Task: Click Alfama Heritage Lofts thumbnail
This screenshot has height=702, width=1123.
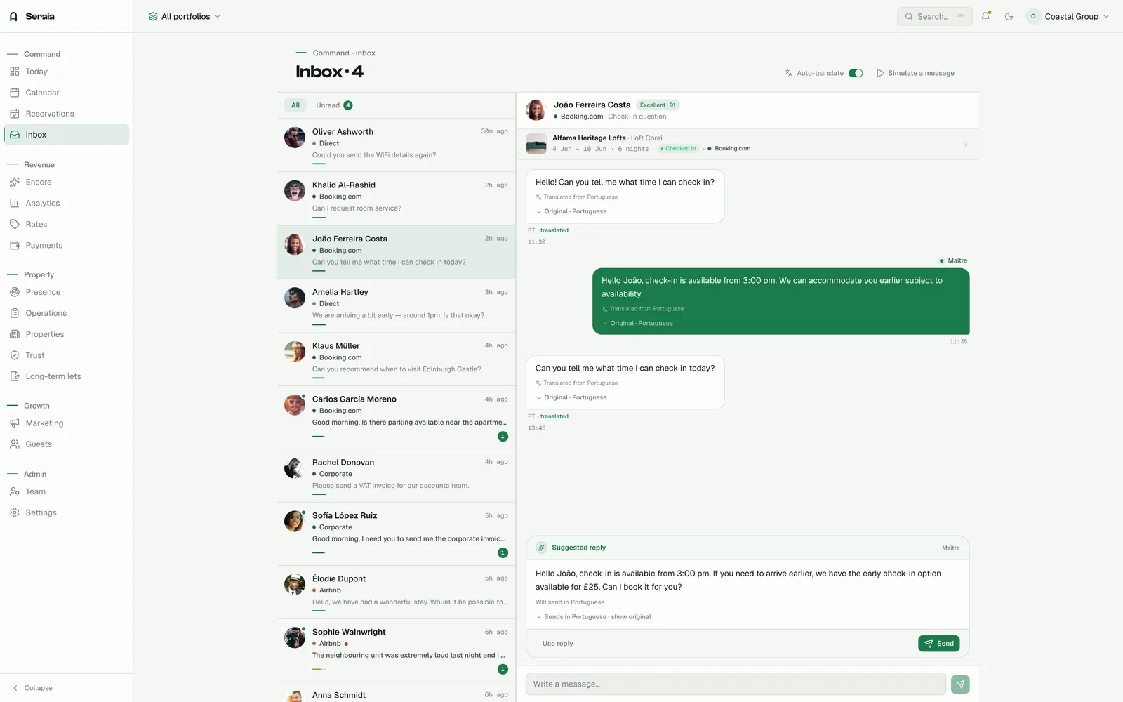Action: [x=536, y=144]
